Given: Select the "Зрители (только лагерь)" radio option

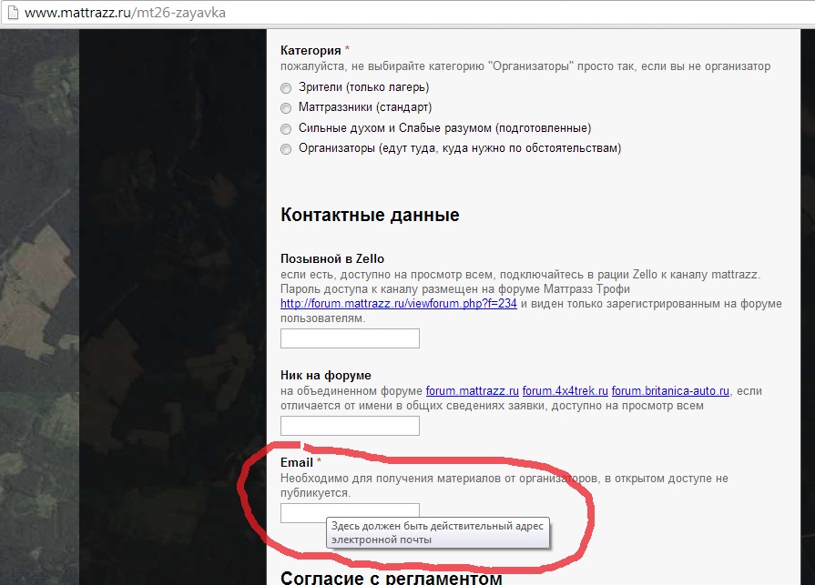Looking at the screenshot, I should (286, 88).
